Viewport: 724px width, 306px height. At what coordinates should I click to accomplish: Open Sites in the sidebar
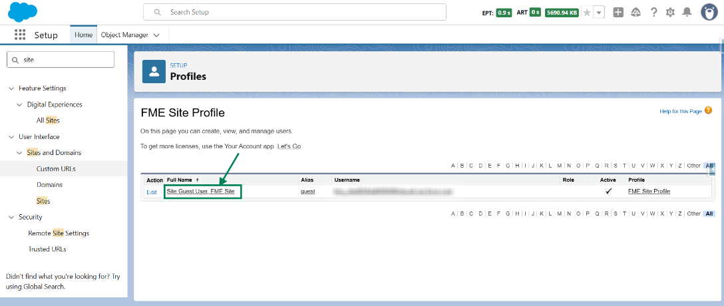point(43,202)
